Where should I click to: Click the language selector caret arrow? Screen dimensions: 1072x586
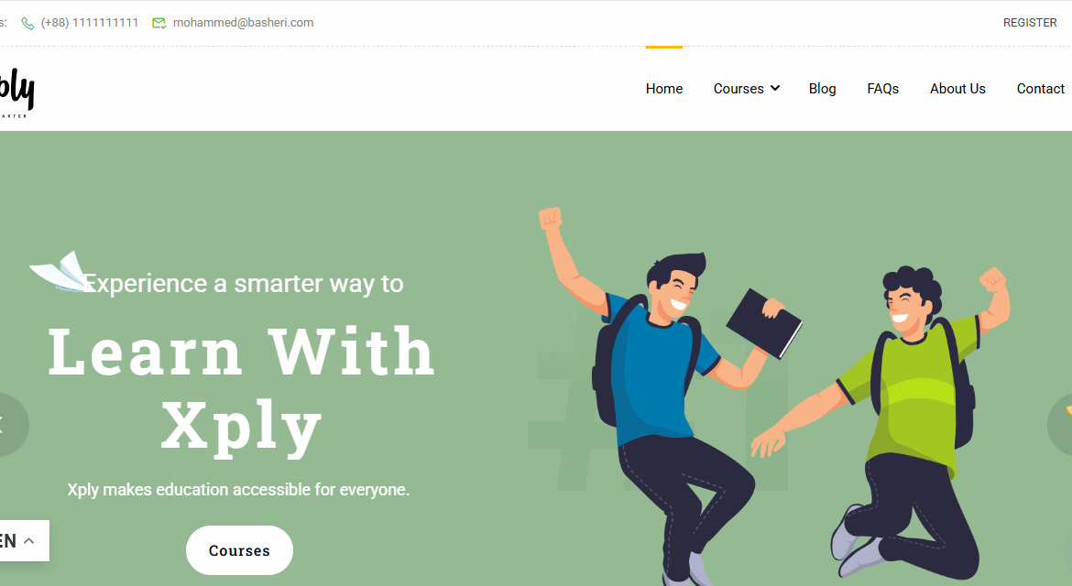click(29, 541)
